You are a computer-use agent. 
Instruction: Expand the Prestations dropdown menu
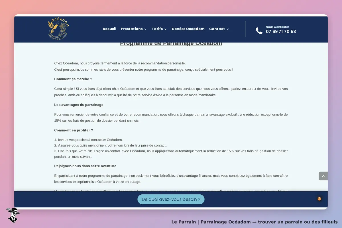(x=134, y=29)
